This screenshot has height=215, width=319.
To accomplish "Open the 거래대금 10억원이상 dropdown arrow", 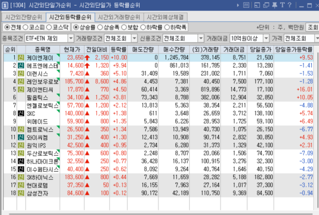I will [266, 38].
